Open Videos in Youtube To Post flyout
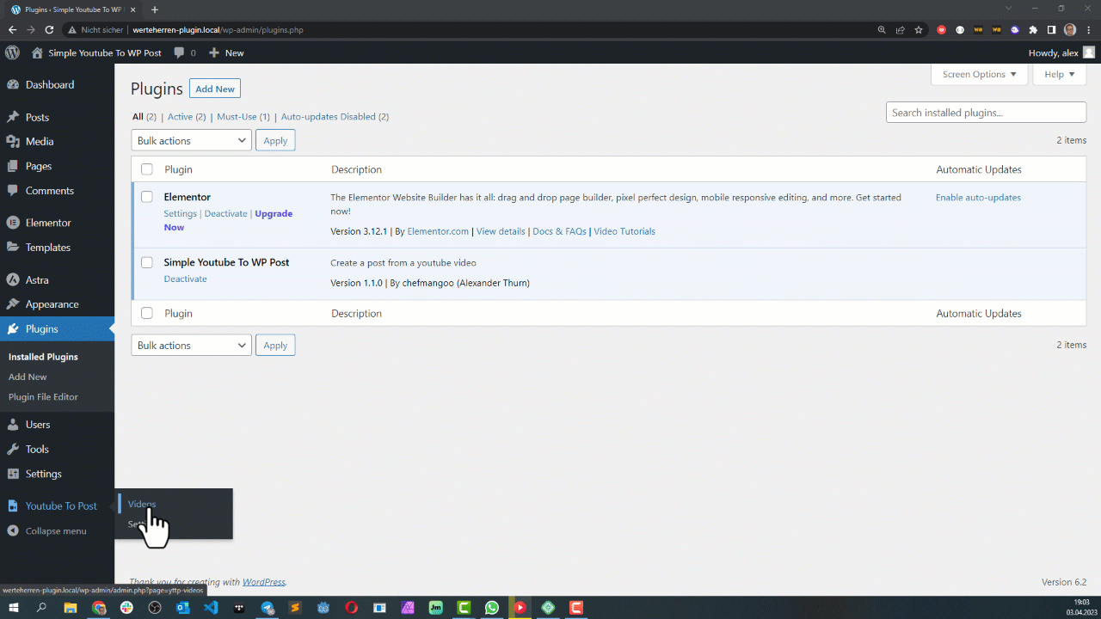Screen dimensions: 1101x619 click(x=142, y=504)
